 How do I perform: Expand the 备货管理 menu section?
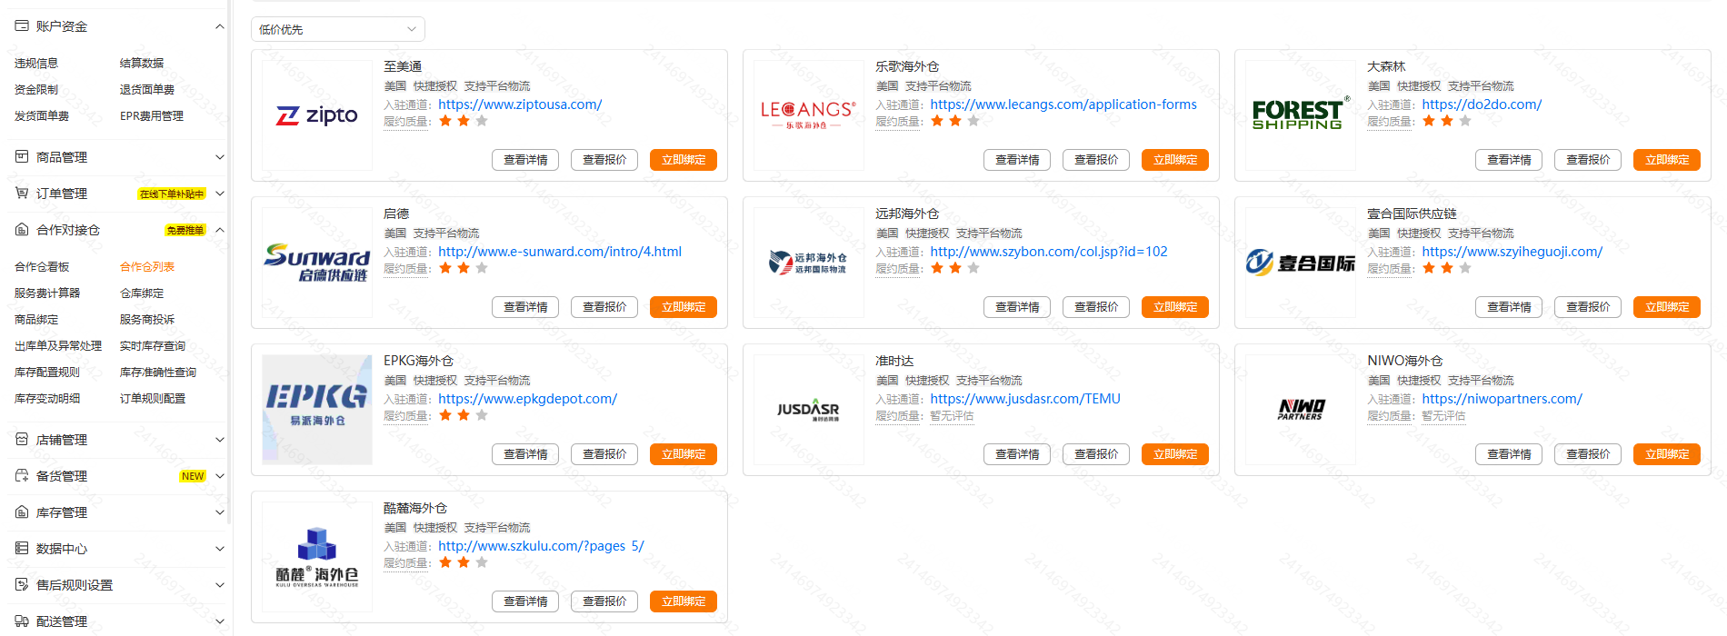219,476
